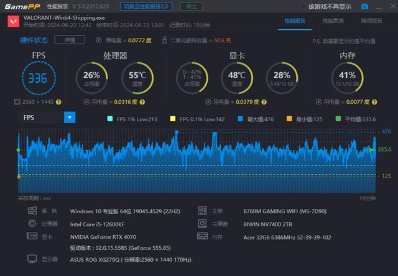This screenshot has height=276, width=398.
Task: Click the VRAM 28% gauge
Action: tap(282, 78)
